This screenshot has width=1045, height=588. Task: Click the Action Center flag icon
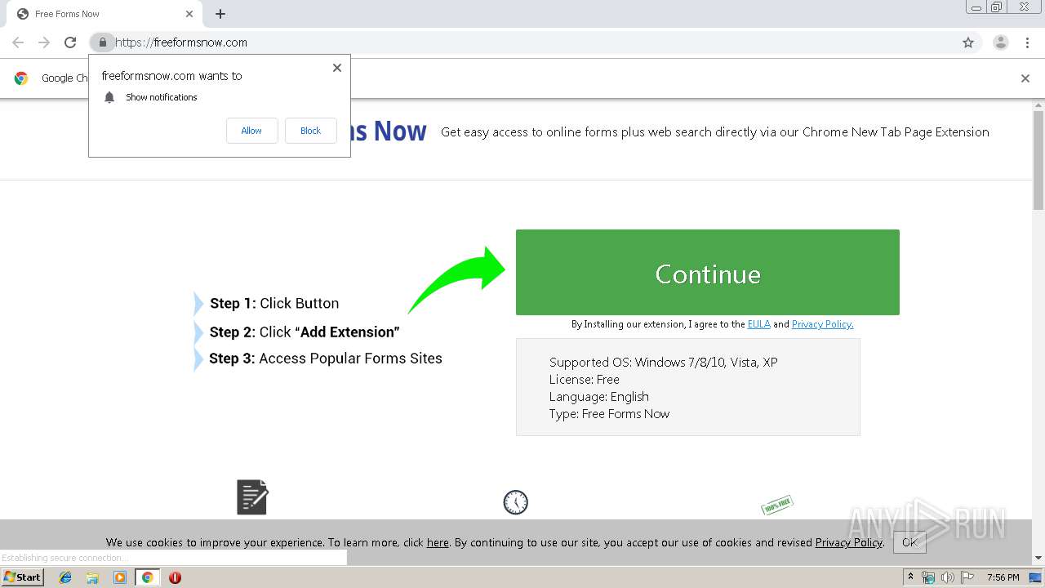coord(967,577)
